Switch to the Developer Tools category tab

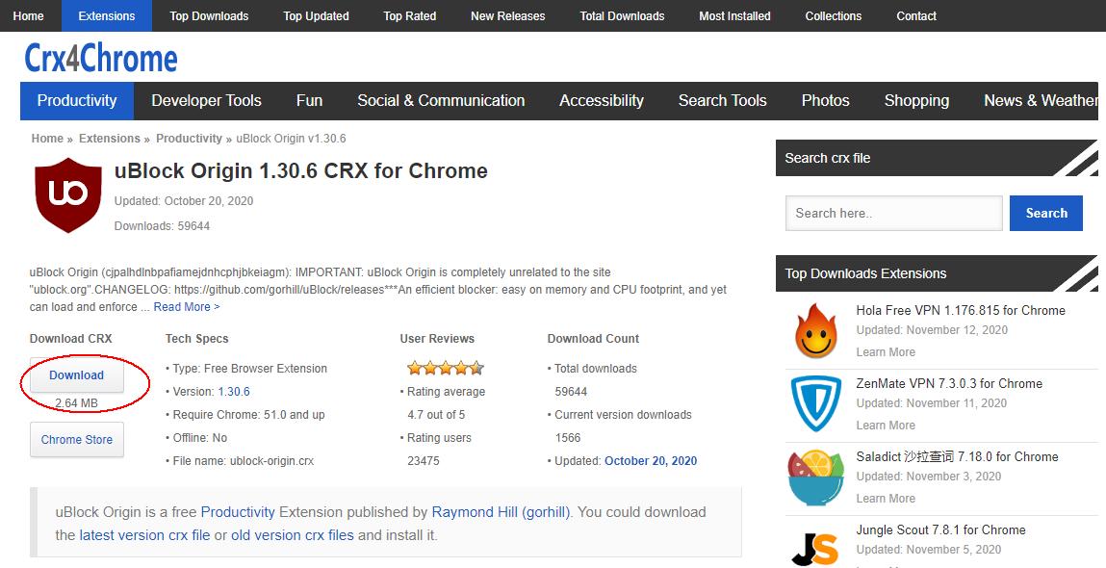[206, 101]
